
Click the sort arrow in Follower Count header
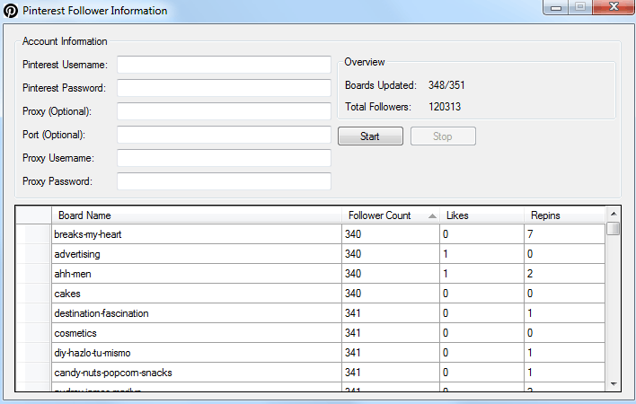(x=432, y=216)
